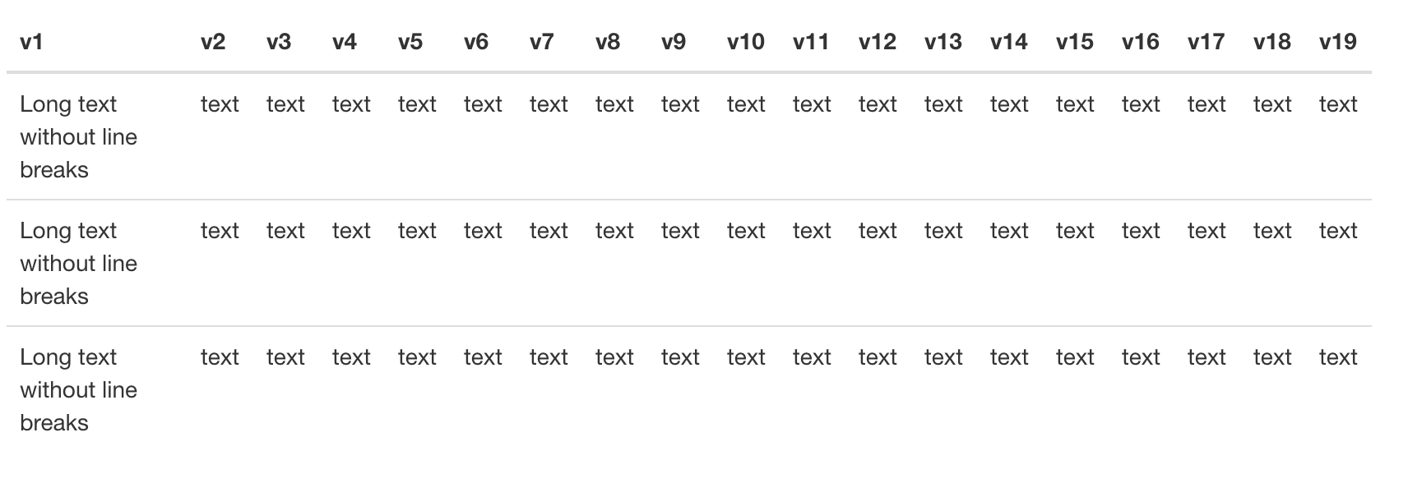Select first row's Long text cell
Screen dimensions: 1408x483
click(79, 137)
